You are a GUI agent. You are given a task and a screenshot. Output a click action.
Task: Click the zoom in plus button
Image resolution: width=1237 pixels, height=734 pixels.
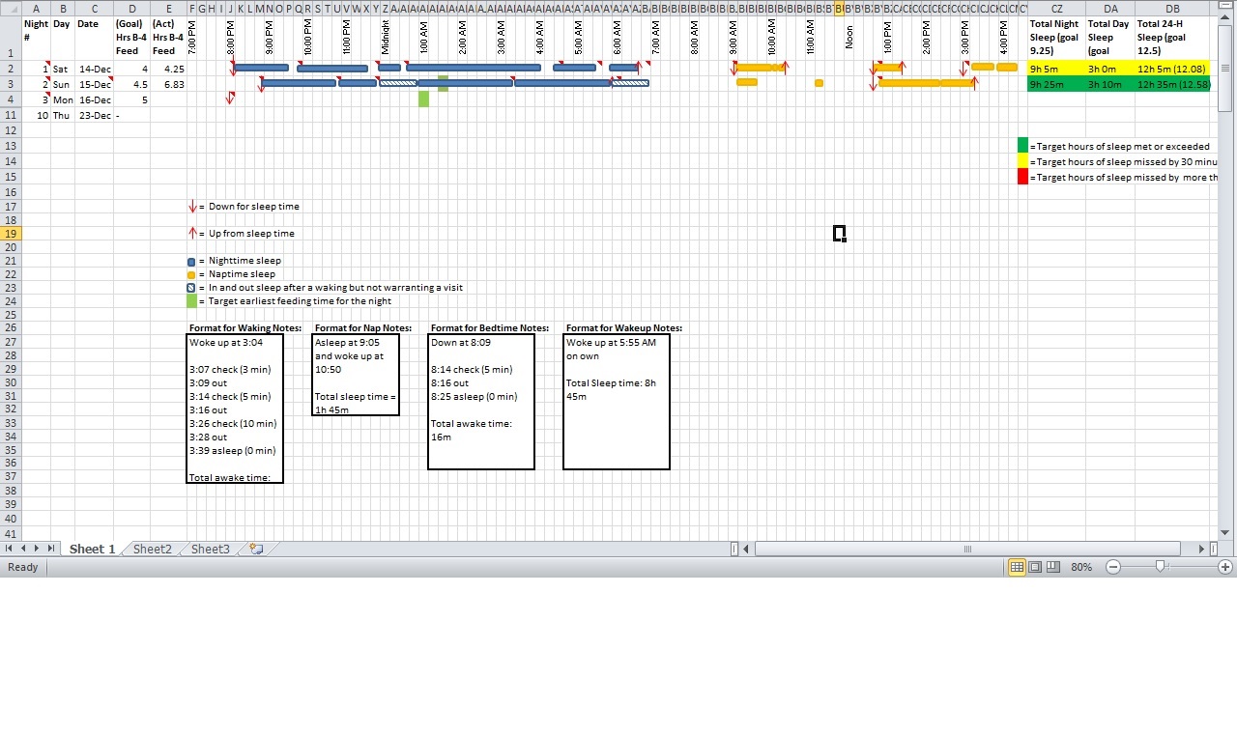[x=1225, y=567]
